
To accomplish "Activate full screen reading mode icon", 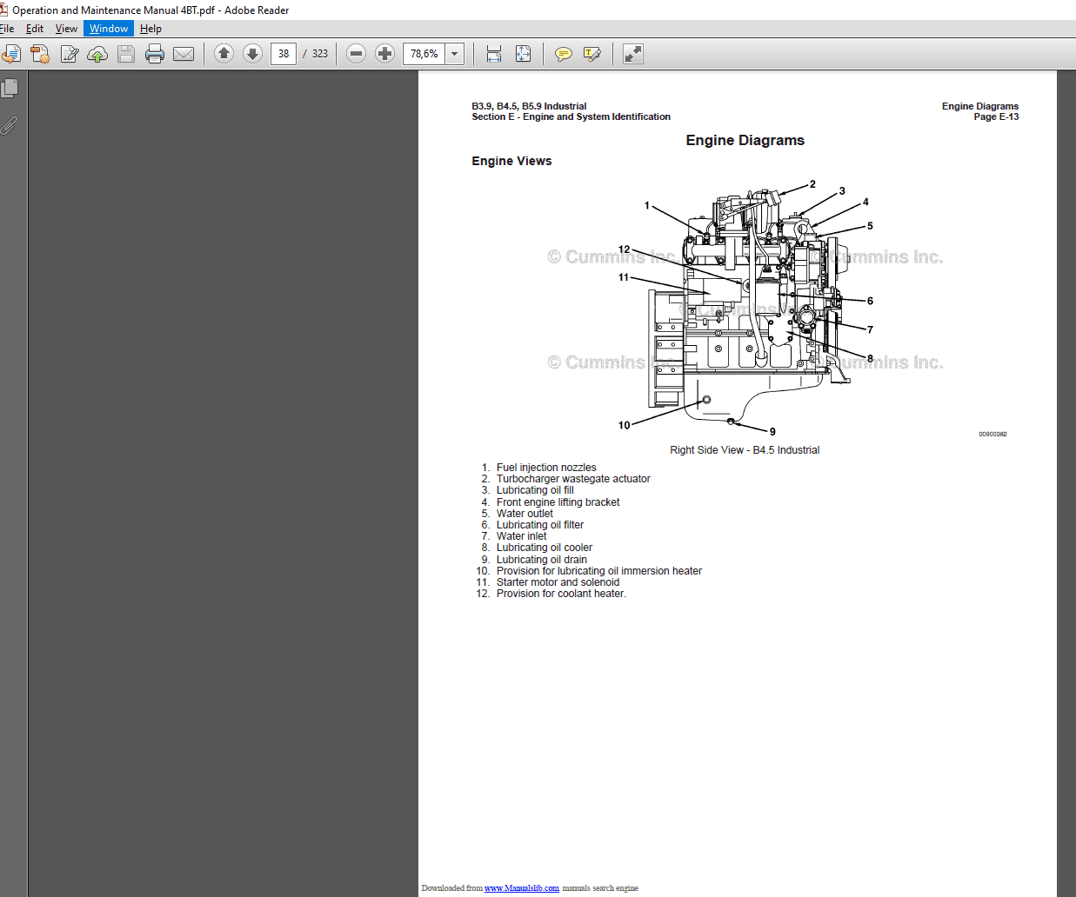I will coord(632,53).
